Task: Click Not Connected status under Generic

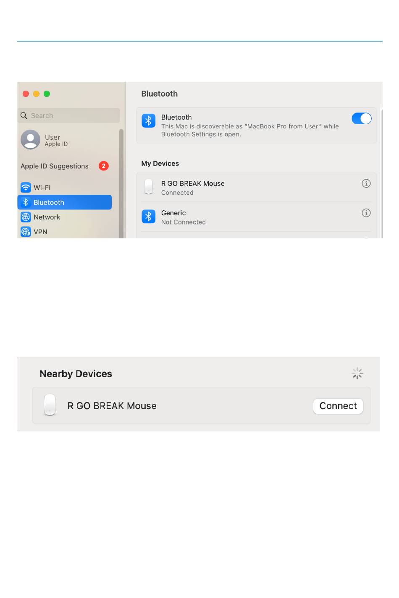Action: pyautogui.click(x=184, y=222)
